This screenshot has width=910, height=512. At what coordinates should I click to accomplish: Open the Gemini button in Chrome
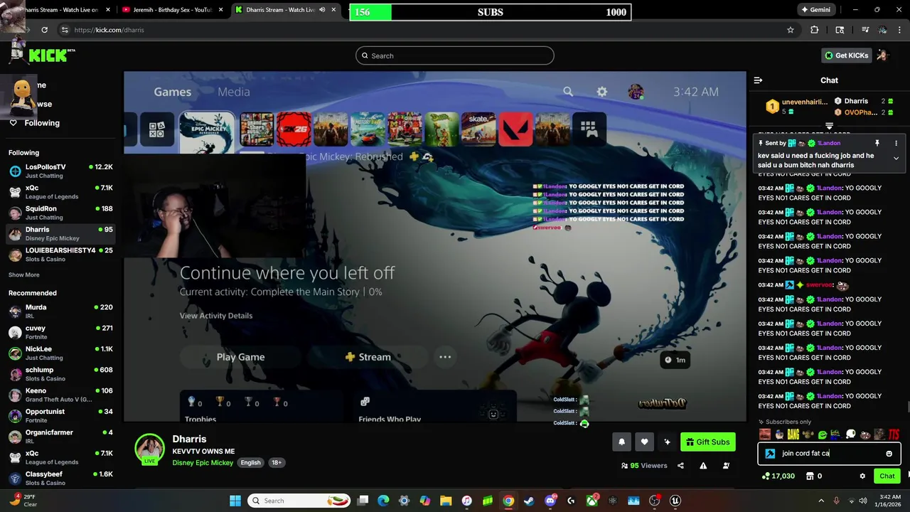815,10
